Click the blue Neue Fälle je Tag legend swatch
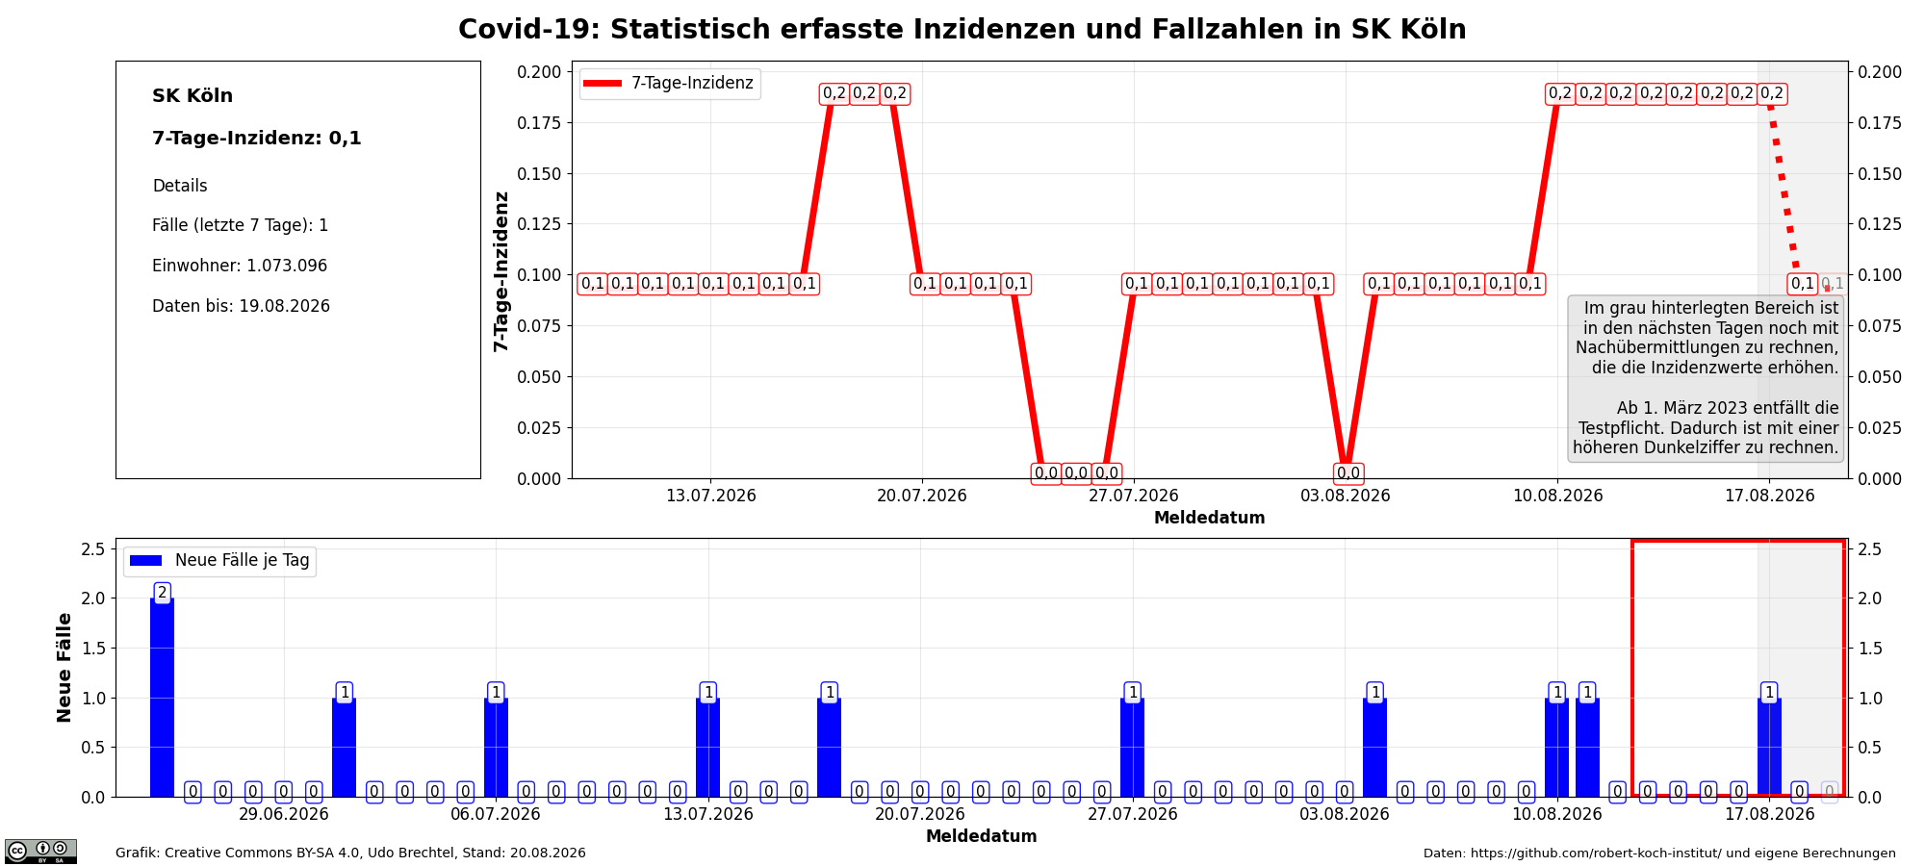 click(x=146, y=561)
